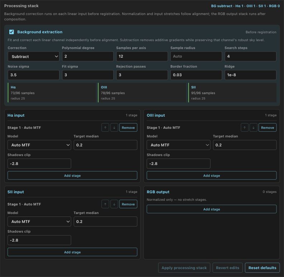Edit the Border fraction field
This screenshot has height=277, width=284.
[x=196, y=75]
